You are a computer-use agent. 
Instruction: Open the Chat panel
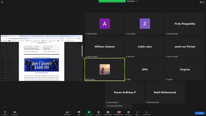(79, 113)
